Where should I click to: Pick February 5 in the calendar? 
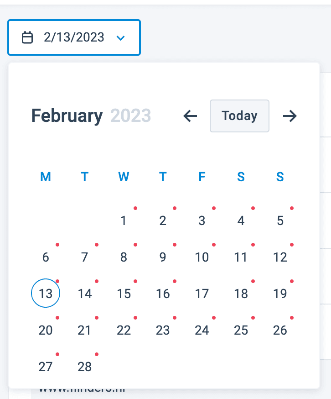click(x=280, y=221)
